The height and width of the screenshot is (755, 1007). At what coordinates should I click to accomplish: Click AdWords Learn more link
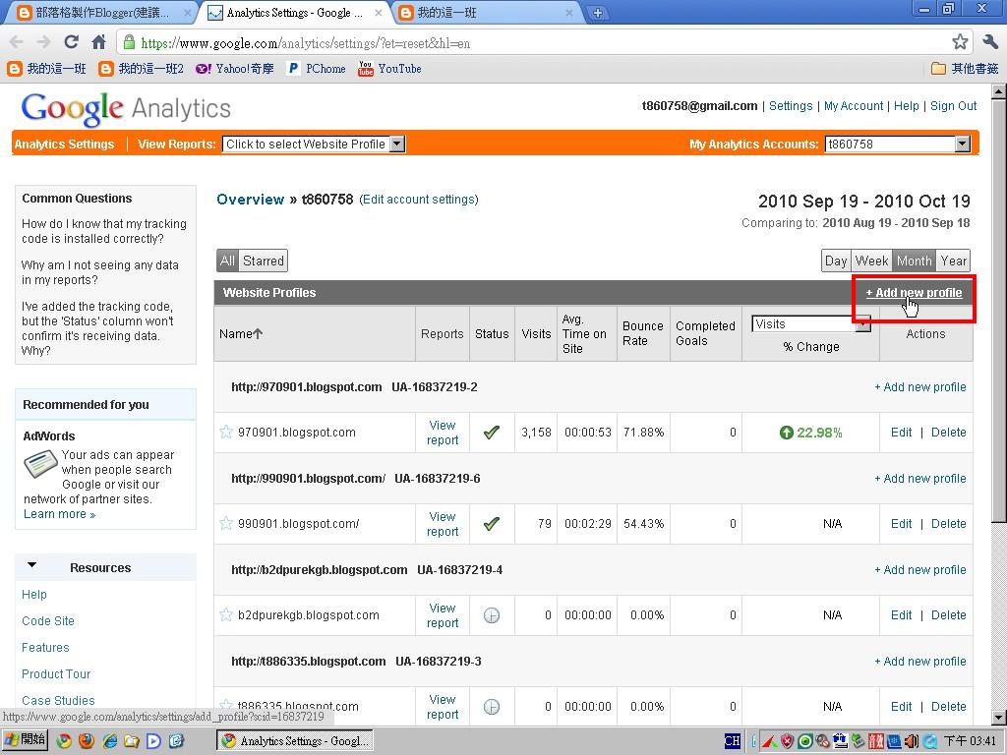pos(59,514)
